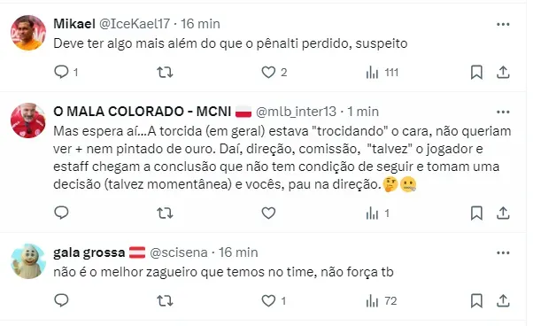Like Mikael's tweet with 2 likes
Viewport: 533px width, 326px height.
pos(268,72)
